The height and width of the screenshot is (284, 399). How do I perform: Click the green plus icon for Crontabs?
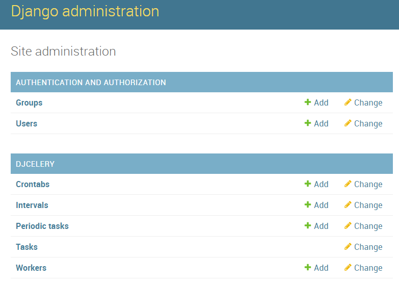click(x=308, y=184)
